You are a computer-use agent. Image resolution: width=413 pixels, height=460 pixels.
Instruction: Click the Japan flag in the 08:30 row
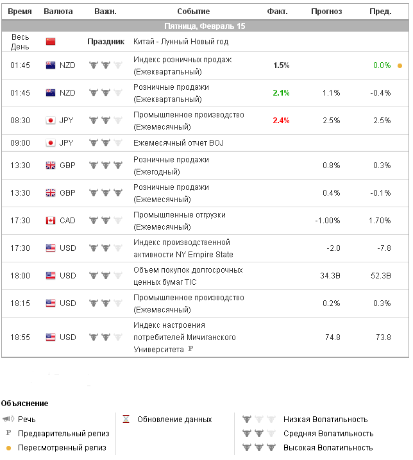point(51,121)
